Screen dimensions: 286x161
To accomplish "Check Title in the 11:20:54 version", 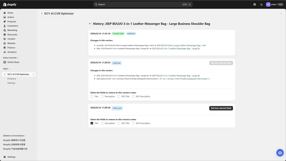I will 92,96.
